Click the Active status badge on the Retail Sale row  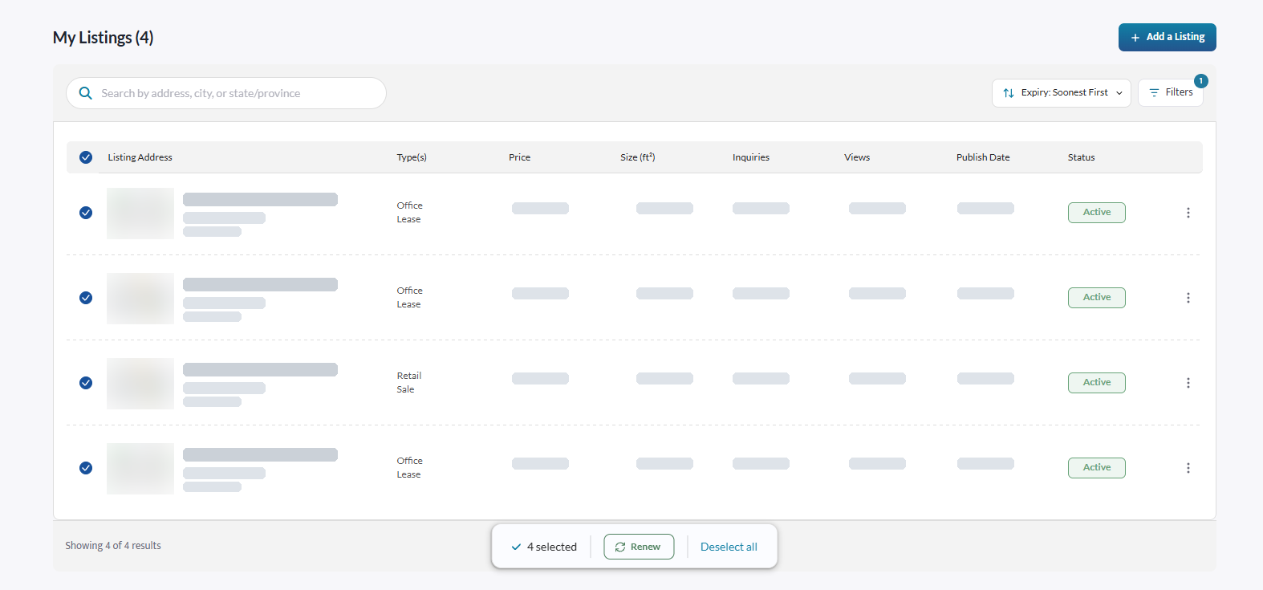(x=1096, y=383)
